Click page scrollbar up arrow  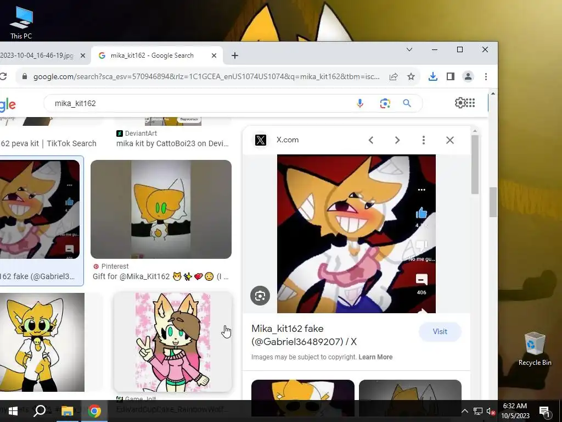[493, 93]
